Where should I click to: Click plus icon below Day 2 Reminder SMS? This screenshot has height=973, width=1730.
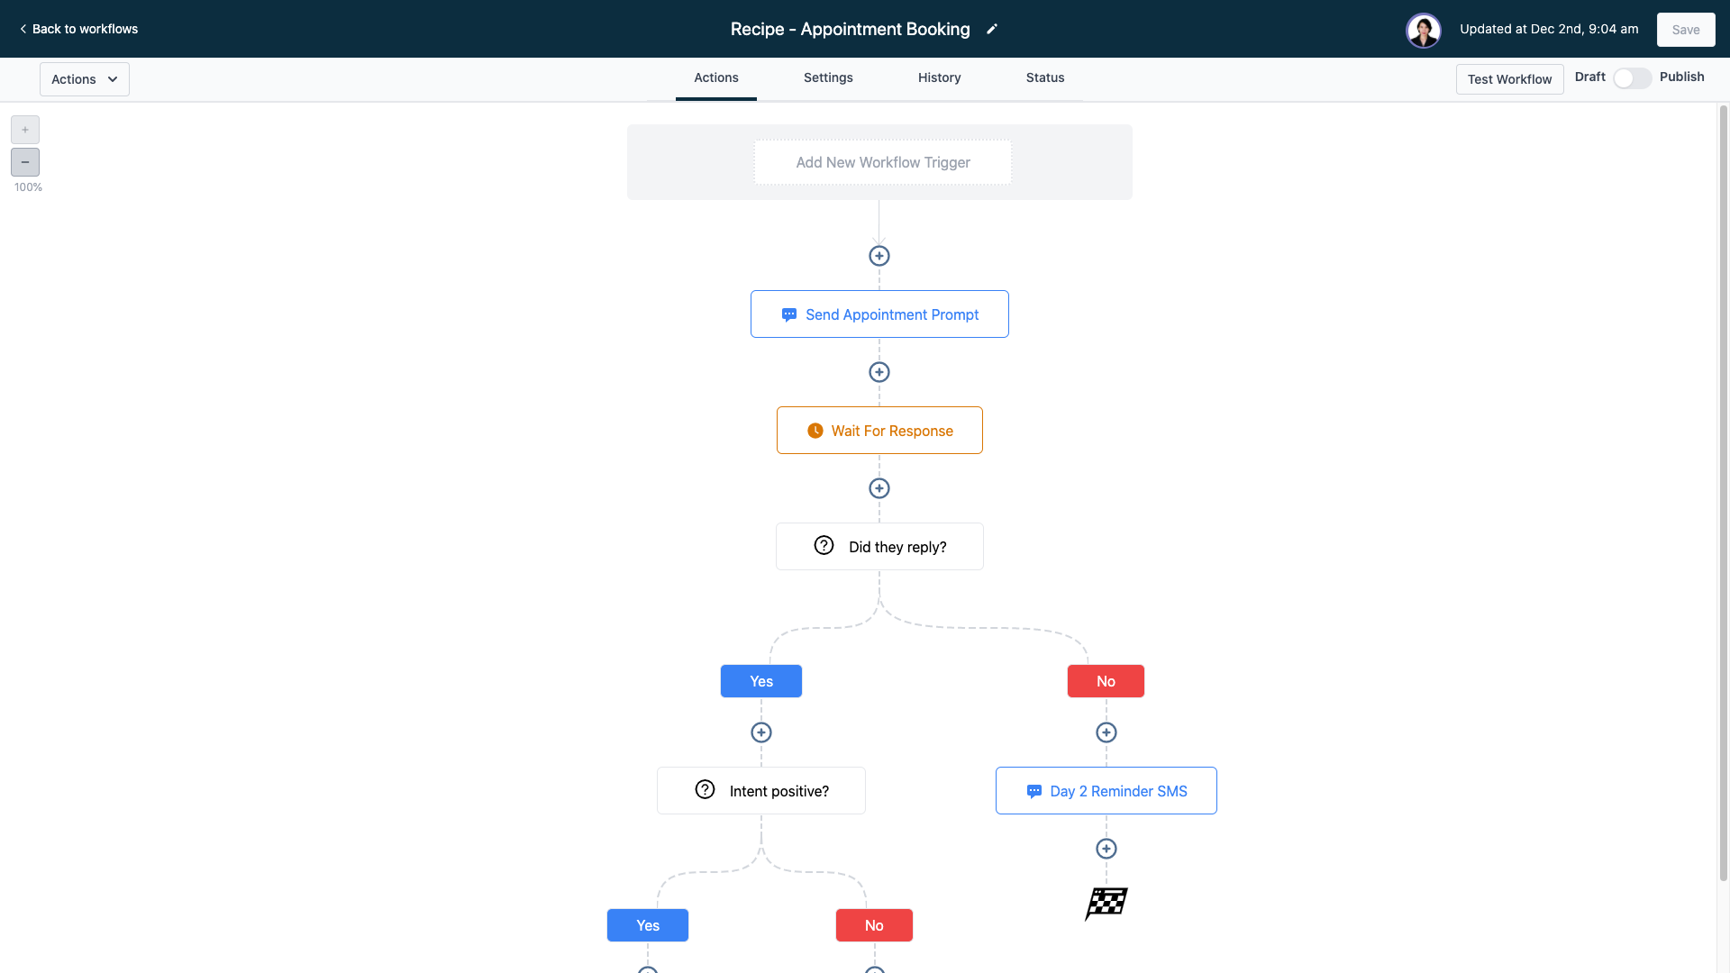point(1106,849)
